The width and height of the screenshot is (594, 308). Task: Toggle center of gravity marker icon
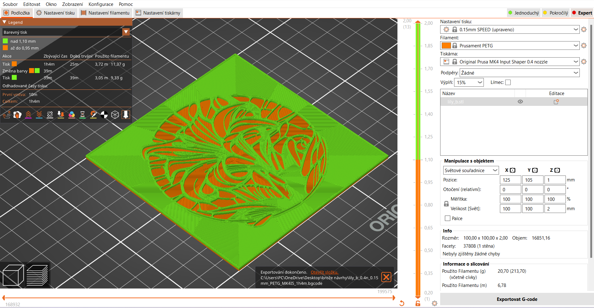[104, 115]
